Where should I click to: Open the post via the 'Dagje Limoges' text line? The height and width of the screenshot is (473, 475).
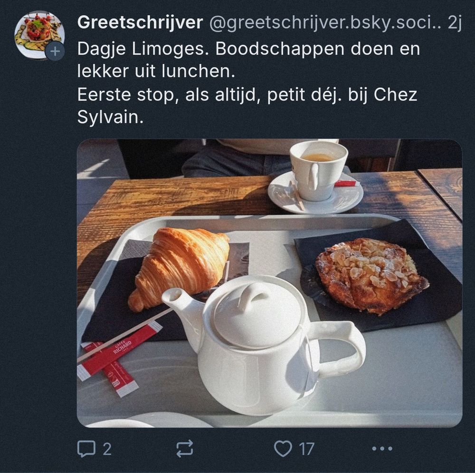[248, 49]
